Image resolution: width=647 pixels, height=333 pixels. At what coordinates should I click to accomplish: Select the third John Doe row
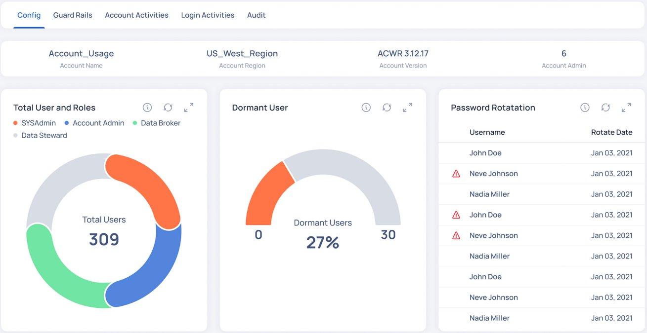(542, 277)
